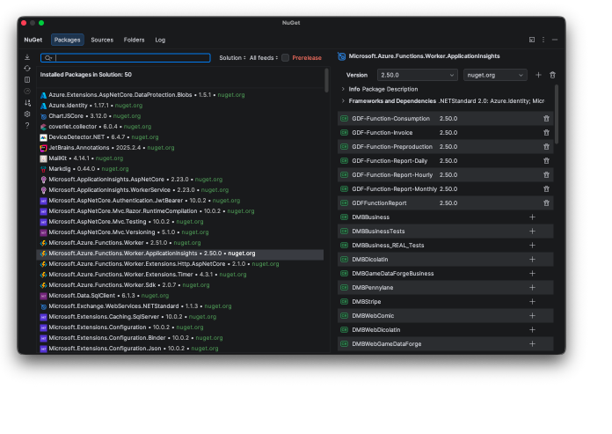The height and width of the screenshot is (434, 612).
Task: Select DeviceDetector.NET package row
Action: point(180,137)
